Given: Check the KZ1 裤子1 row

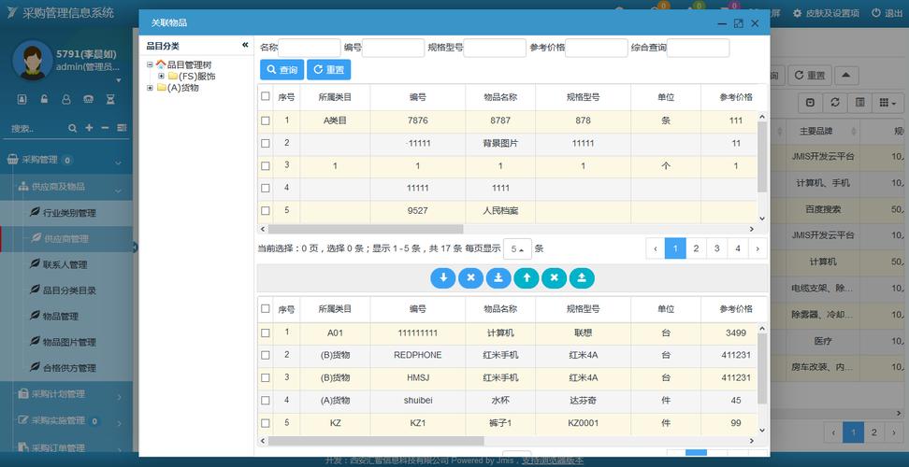Looking at the screenshot, I should pyautogui.click(x=265, y=423).
